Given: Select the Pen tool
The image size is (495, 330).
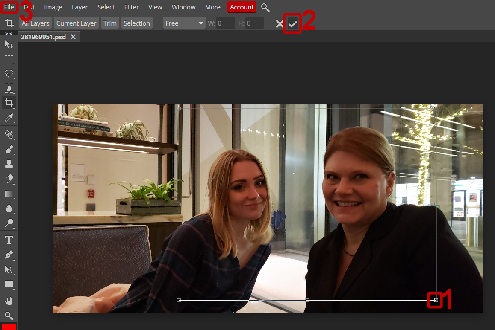Looking at the screenshot, I should click(x=9, y=255).
